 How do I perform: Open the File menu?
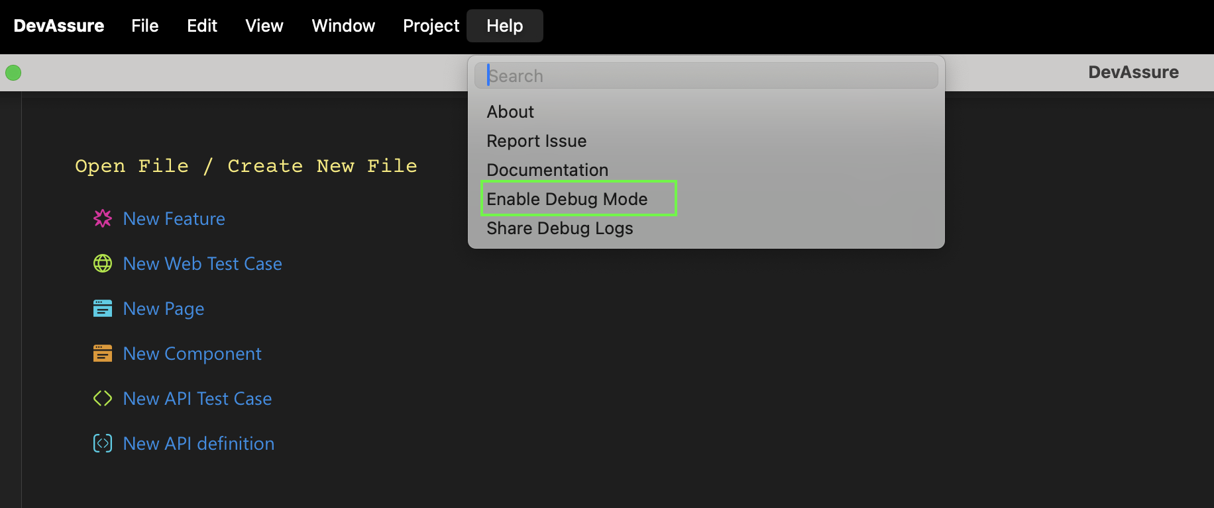click(144, 26)
